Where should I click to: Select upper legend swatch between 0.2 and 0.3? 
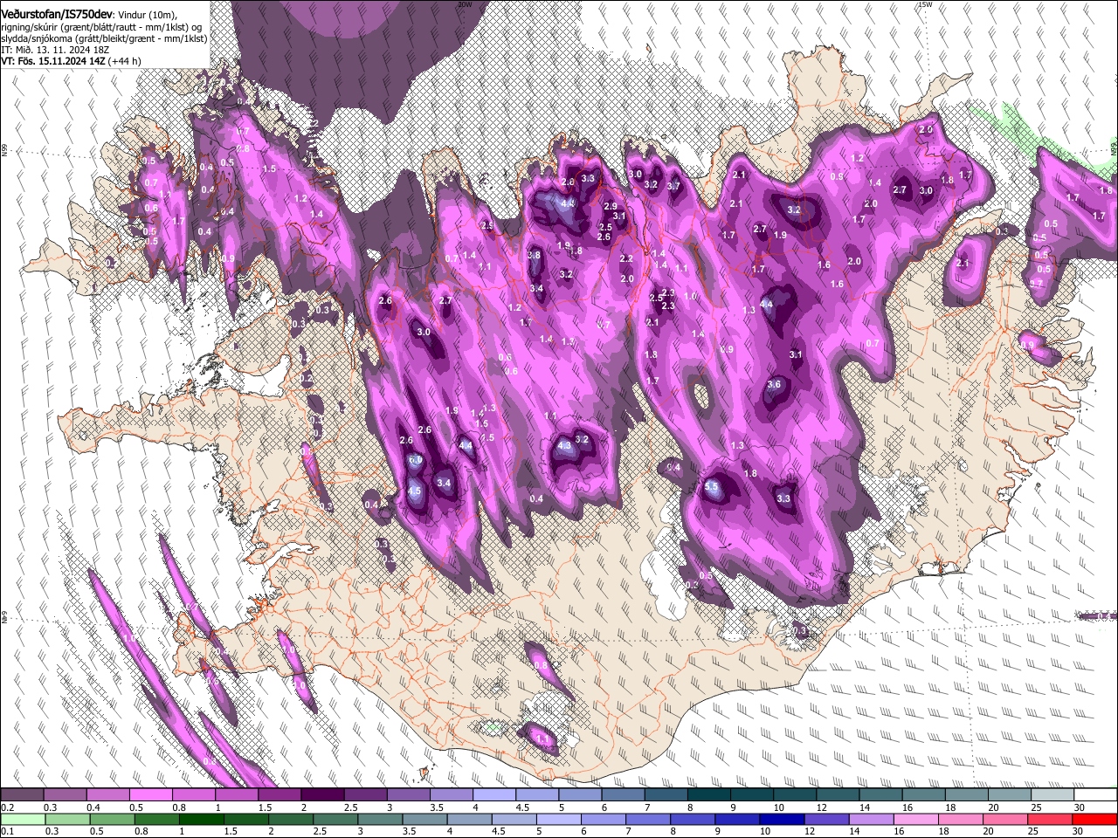(22, 795)
